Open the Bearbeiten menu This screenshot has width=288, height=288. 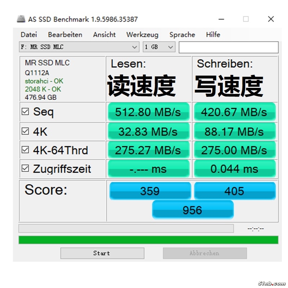[x=65, y=35]
